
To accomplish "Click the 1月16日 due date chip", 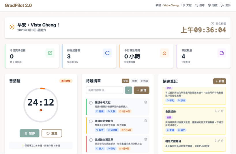I will (x=125, y=111).
